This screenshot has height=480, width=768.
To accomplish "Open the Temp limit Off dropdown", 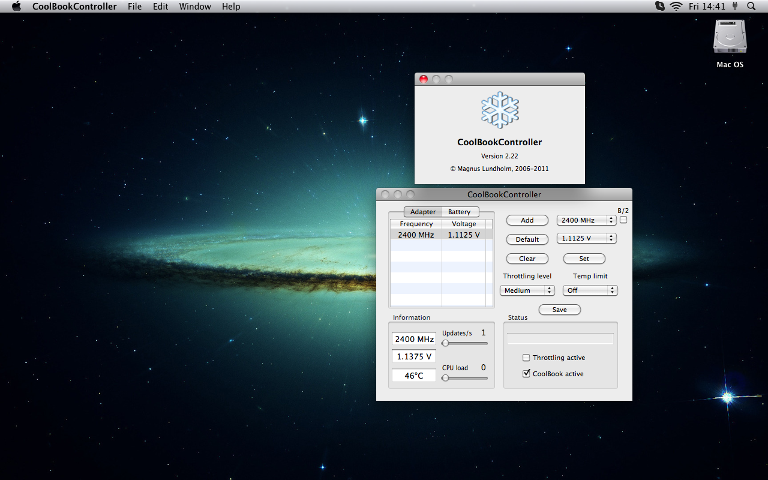I will tap(590, 290).
